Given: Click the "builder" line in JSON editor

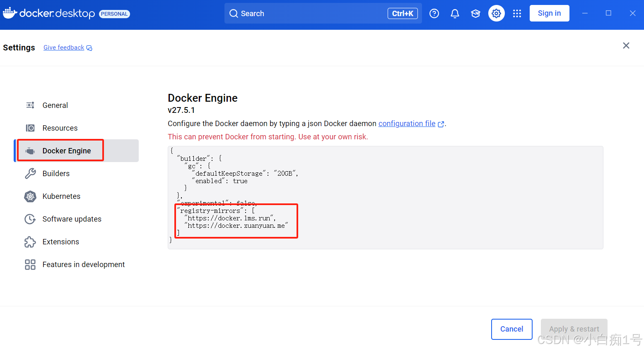Looking at the screenshot, I should tap(199, 159).
